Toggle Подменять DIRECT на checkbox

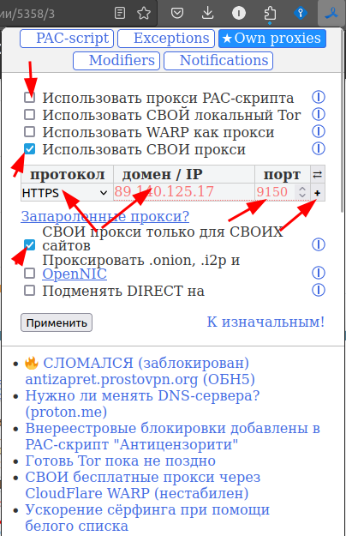click(30, 291)
